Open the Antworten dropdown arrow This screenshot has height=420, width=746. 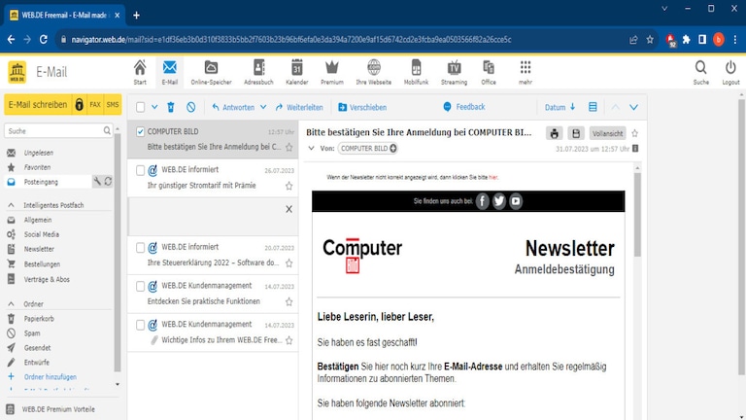[x=262, y=107]
